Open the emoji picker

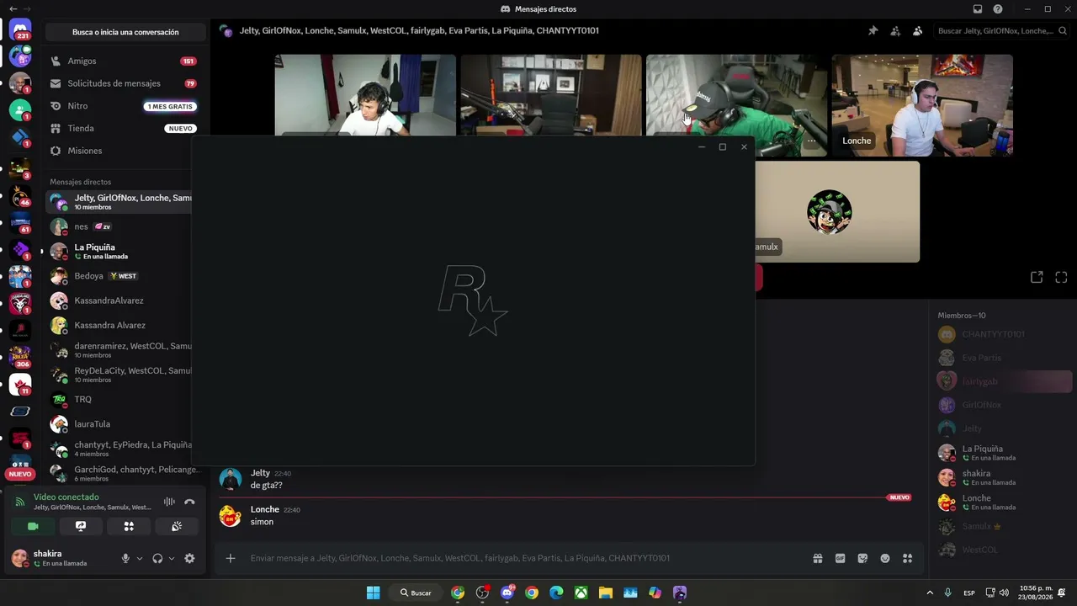tap(885, 558)
